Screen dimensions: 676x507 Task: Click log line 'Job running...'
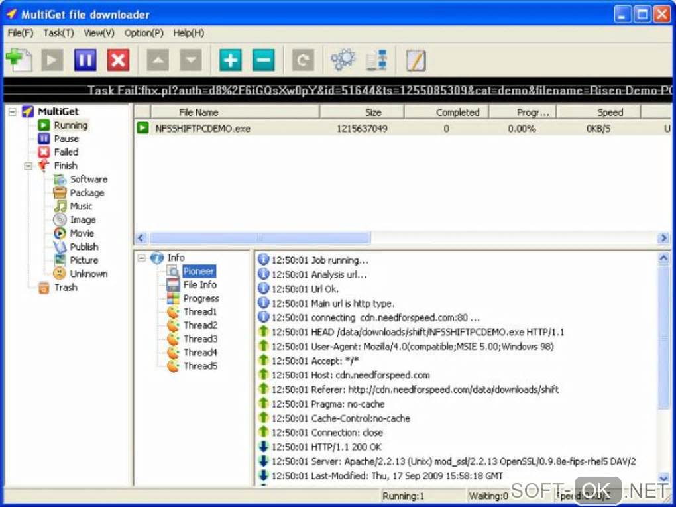(x=320, y=260)
